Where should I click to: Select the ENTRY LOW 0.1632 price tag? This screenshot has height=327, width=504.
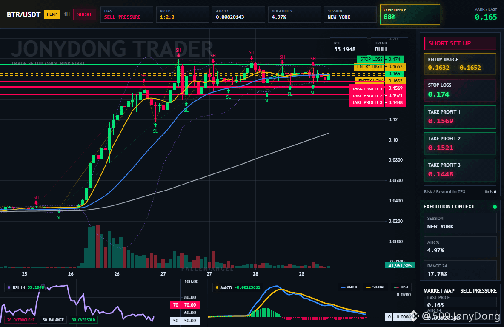[380, 81]
